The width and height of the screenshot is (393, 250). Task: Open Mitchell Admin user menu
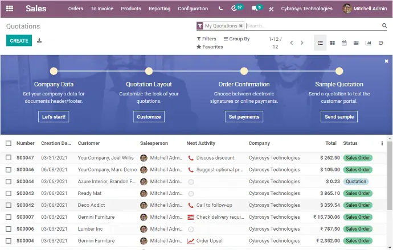point(365,9)
